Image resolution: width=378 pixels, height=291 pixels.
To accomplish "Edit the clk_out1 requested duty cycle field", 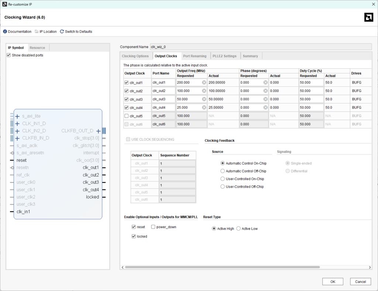I will click(x=311, y=82).
